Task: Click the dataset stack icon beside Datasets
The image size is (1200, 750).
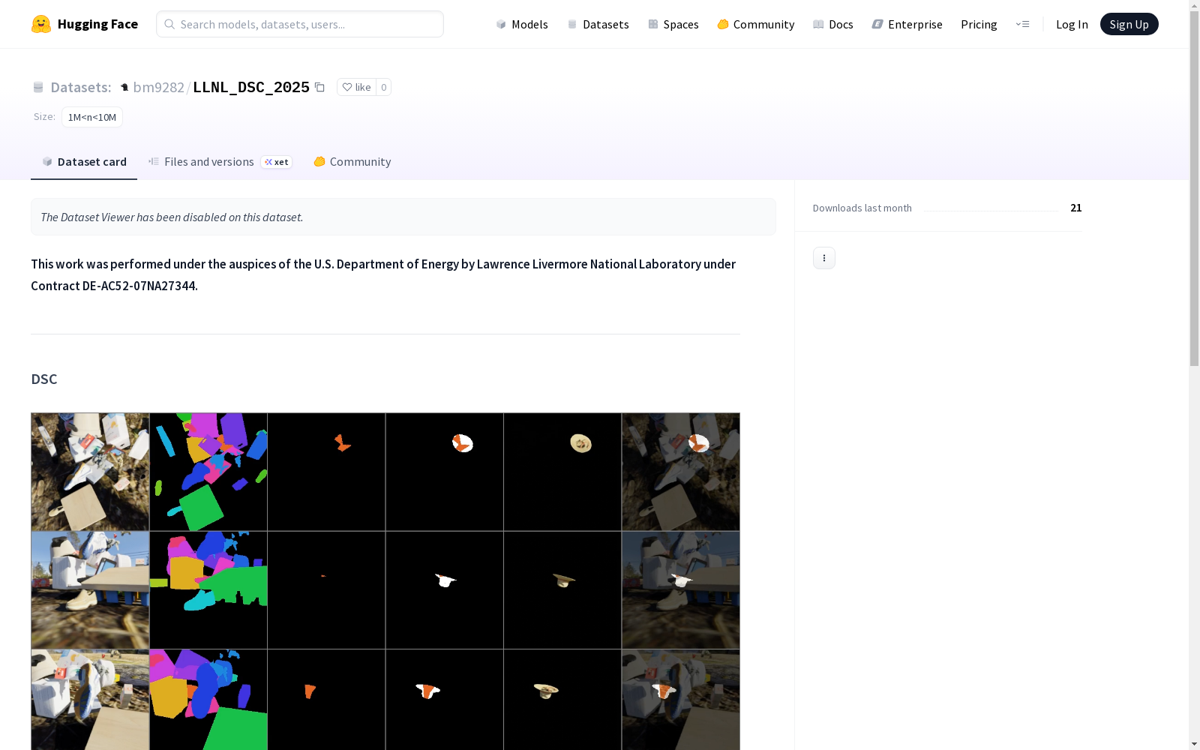Action: click(38, 87)
